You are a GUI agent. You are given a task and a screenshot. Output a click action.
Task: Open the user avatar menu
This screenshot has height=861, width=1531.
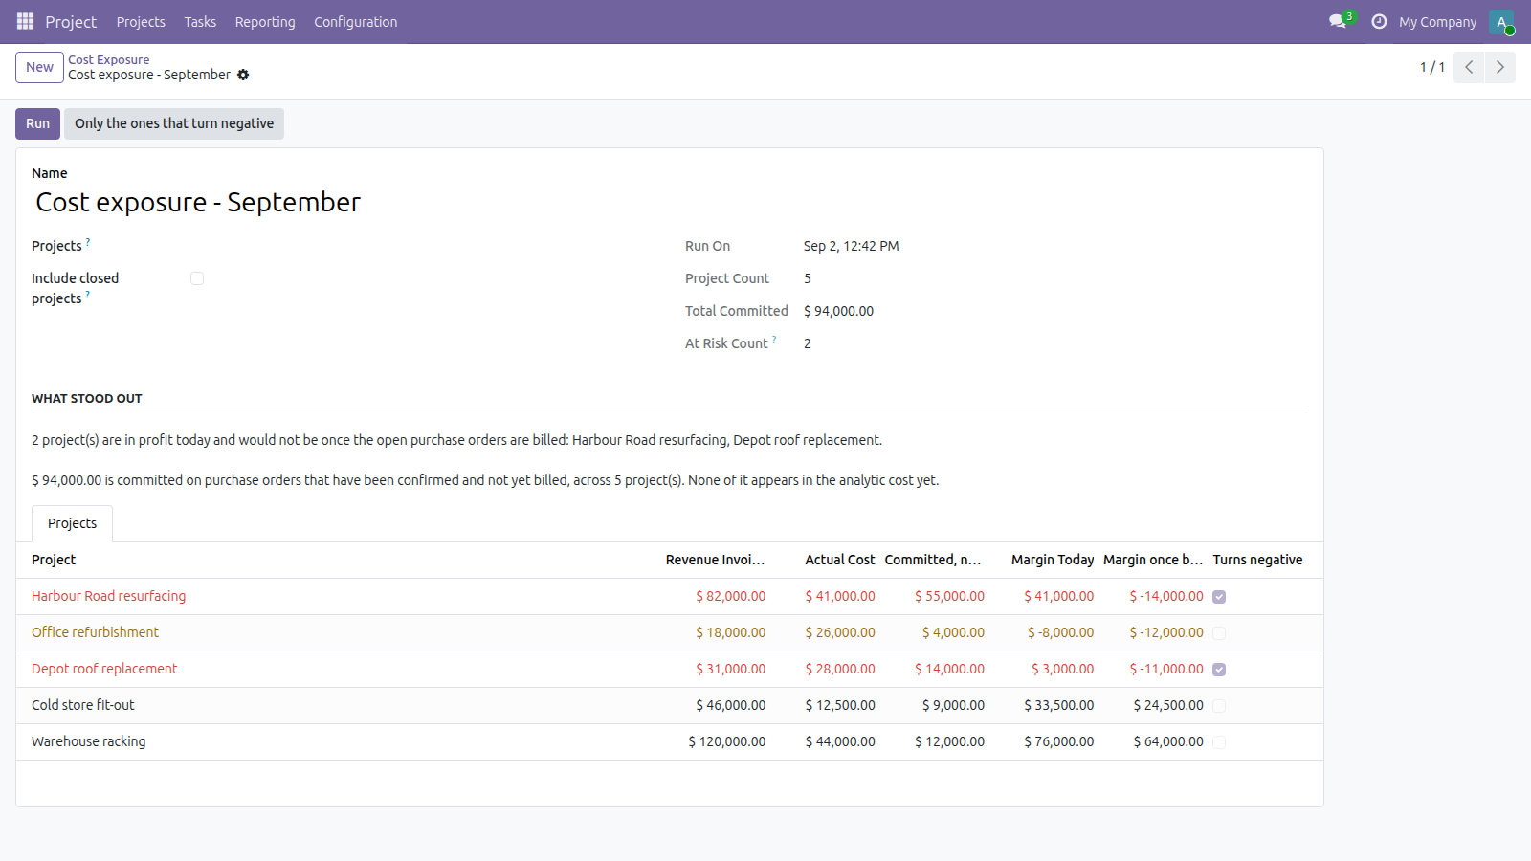pyautogui.click(x=1501, y=22)
